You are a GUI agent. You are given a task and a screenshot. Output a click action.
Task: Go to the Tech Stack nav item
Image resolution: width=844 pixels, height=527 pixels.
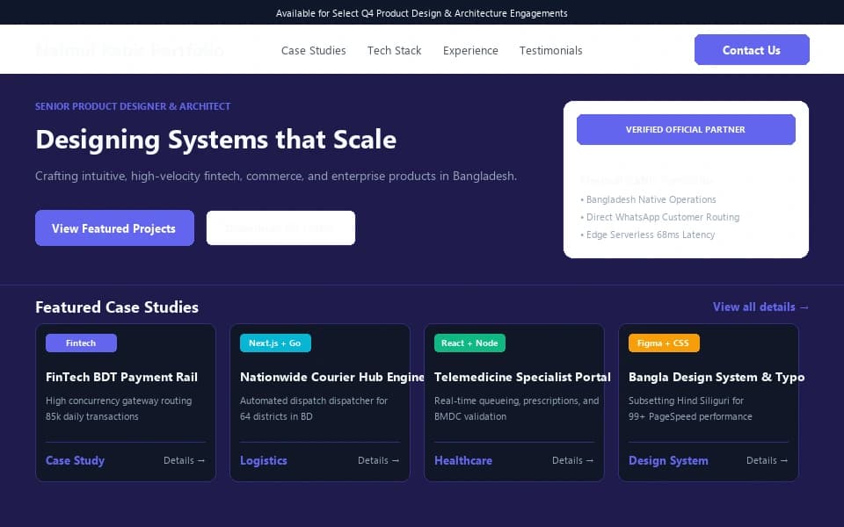point(394,51)
